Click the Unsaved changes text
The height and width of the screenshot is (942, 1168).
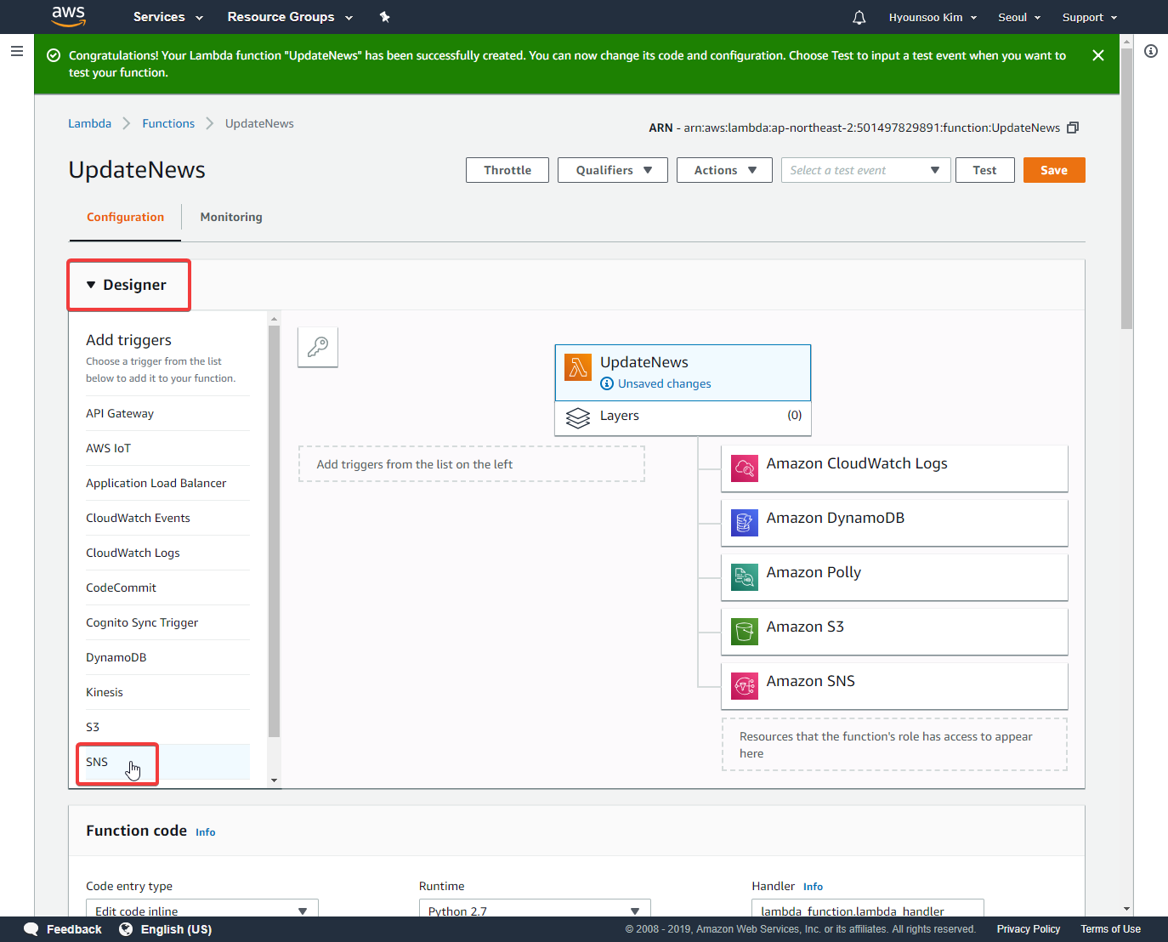[664, 383]
